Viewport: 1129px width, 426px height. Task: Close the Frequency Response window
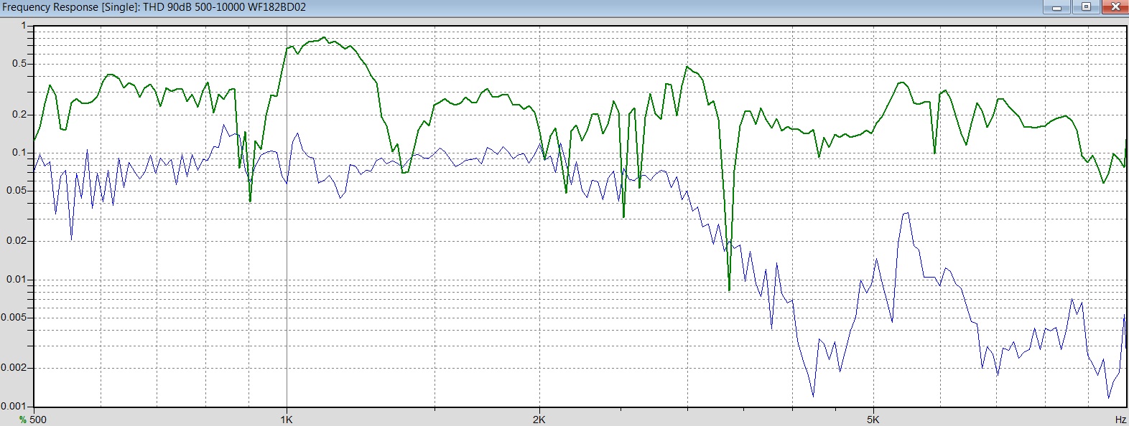point(1114,7)
